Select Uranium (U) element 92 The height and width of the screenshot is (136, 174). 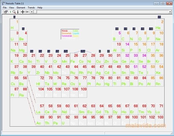(x=66, y=120)
